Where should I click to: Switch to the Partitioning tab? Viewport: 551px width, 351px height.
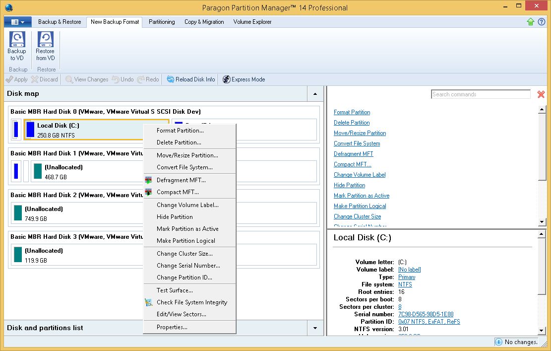pyautogui.click(x=162, y=22)
